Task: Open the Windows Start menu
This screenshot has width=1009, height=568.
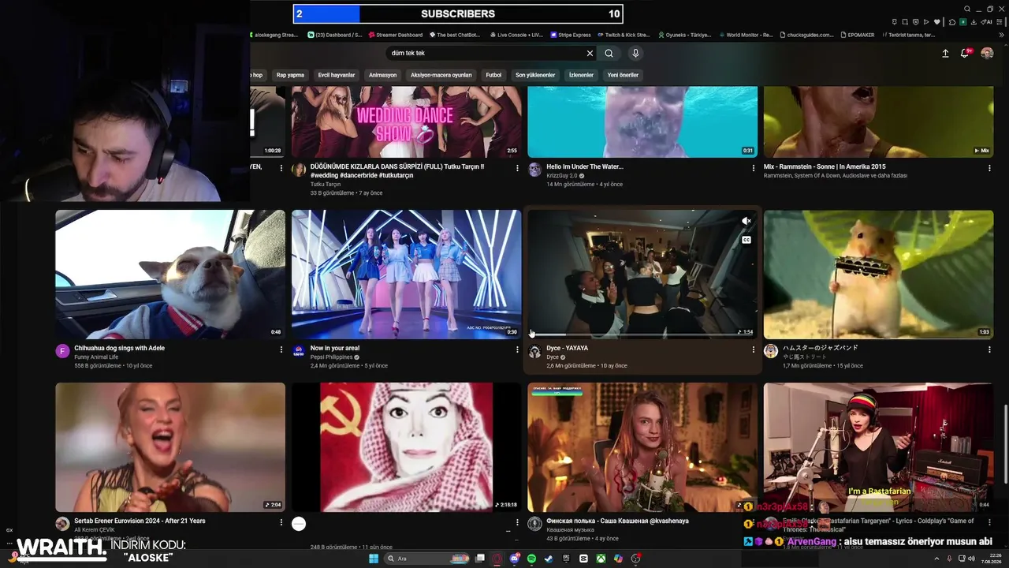Action: click(373, 559)
